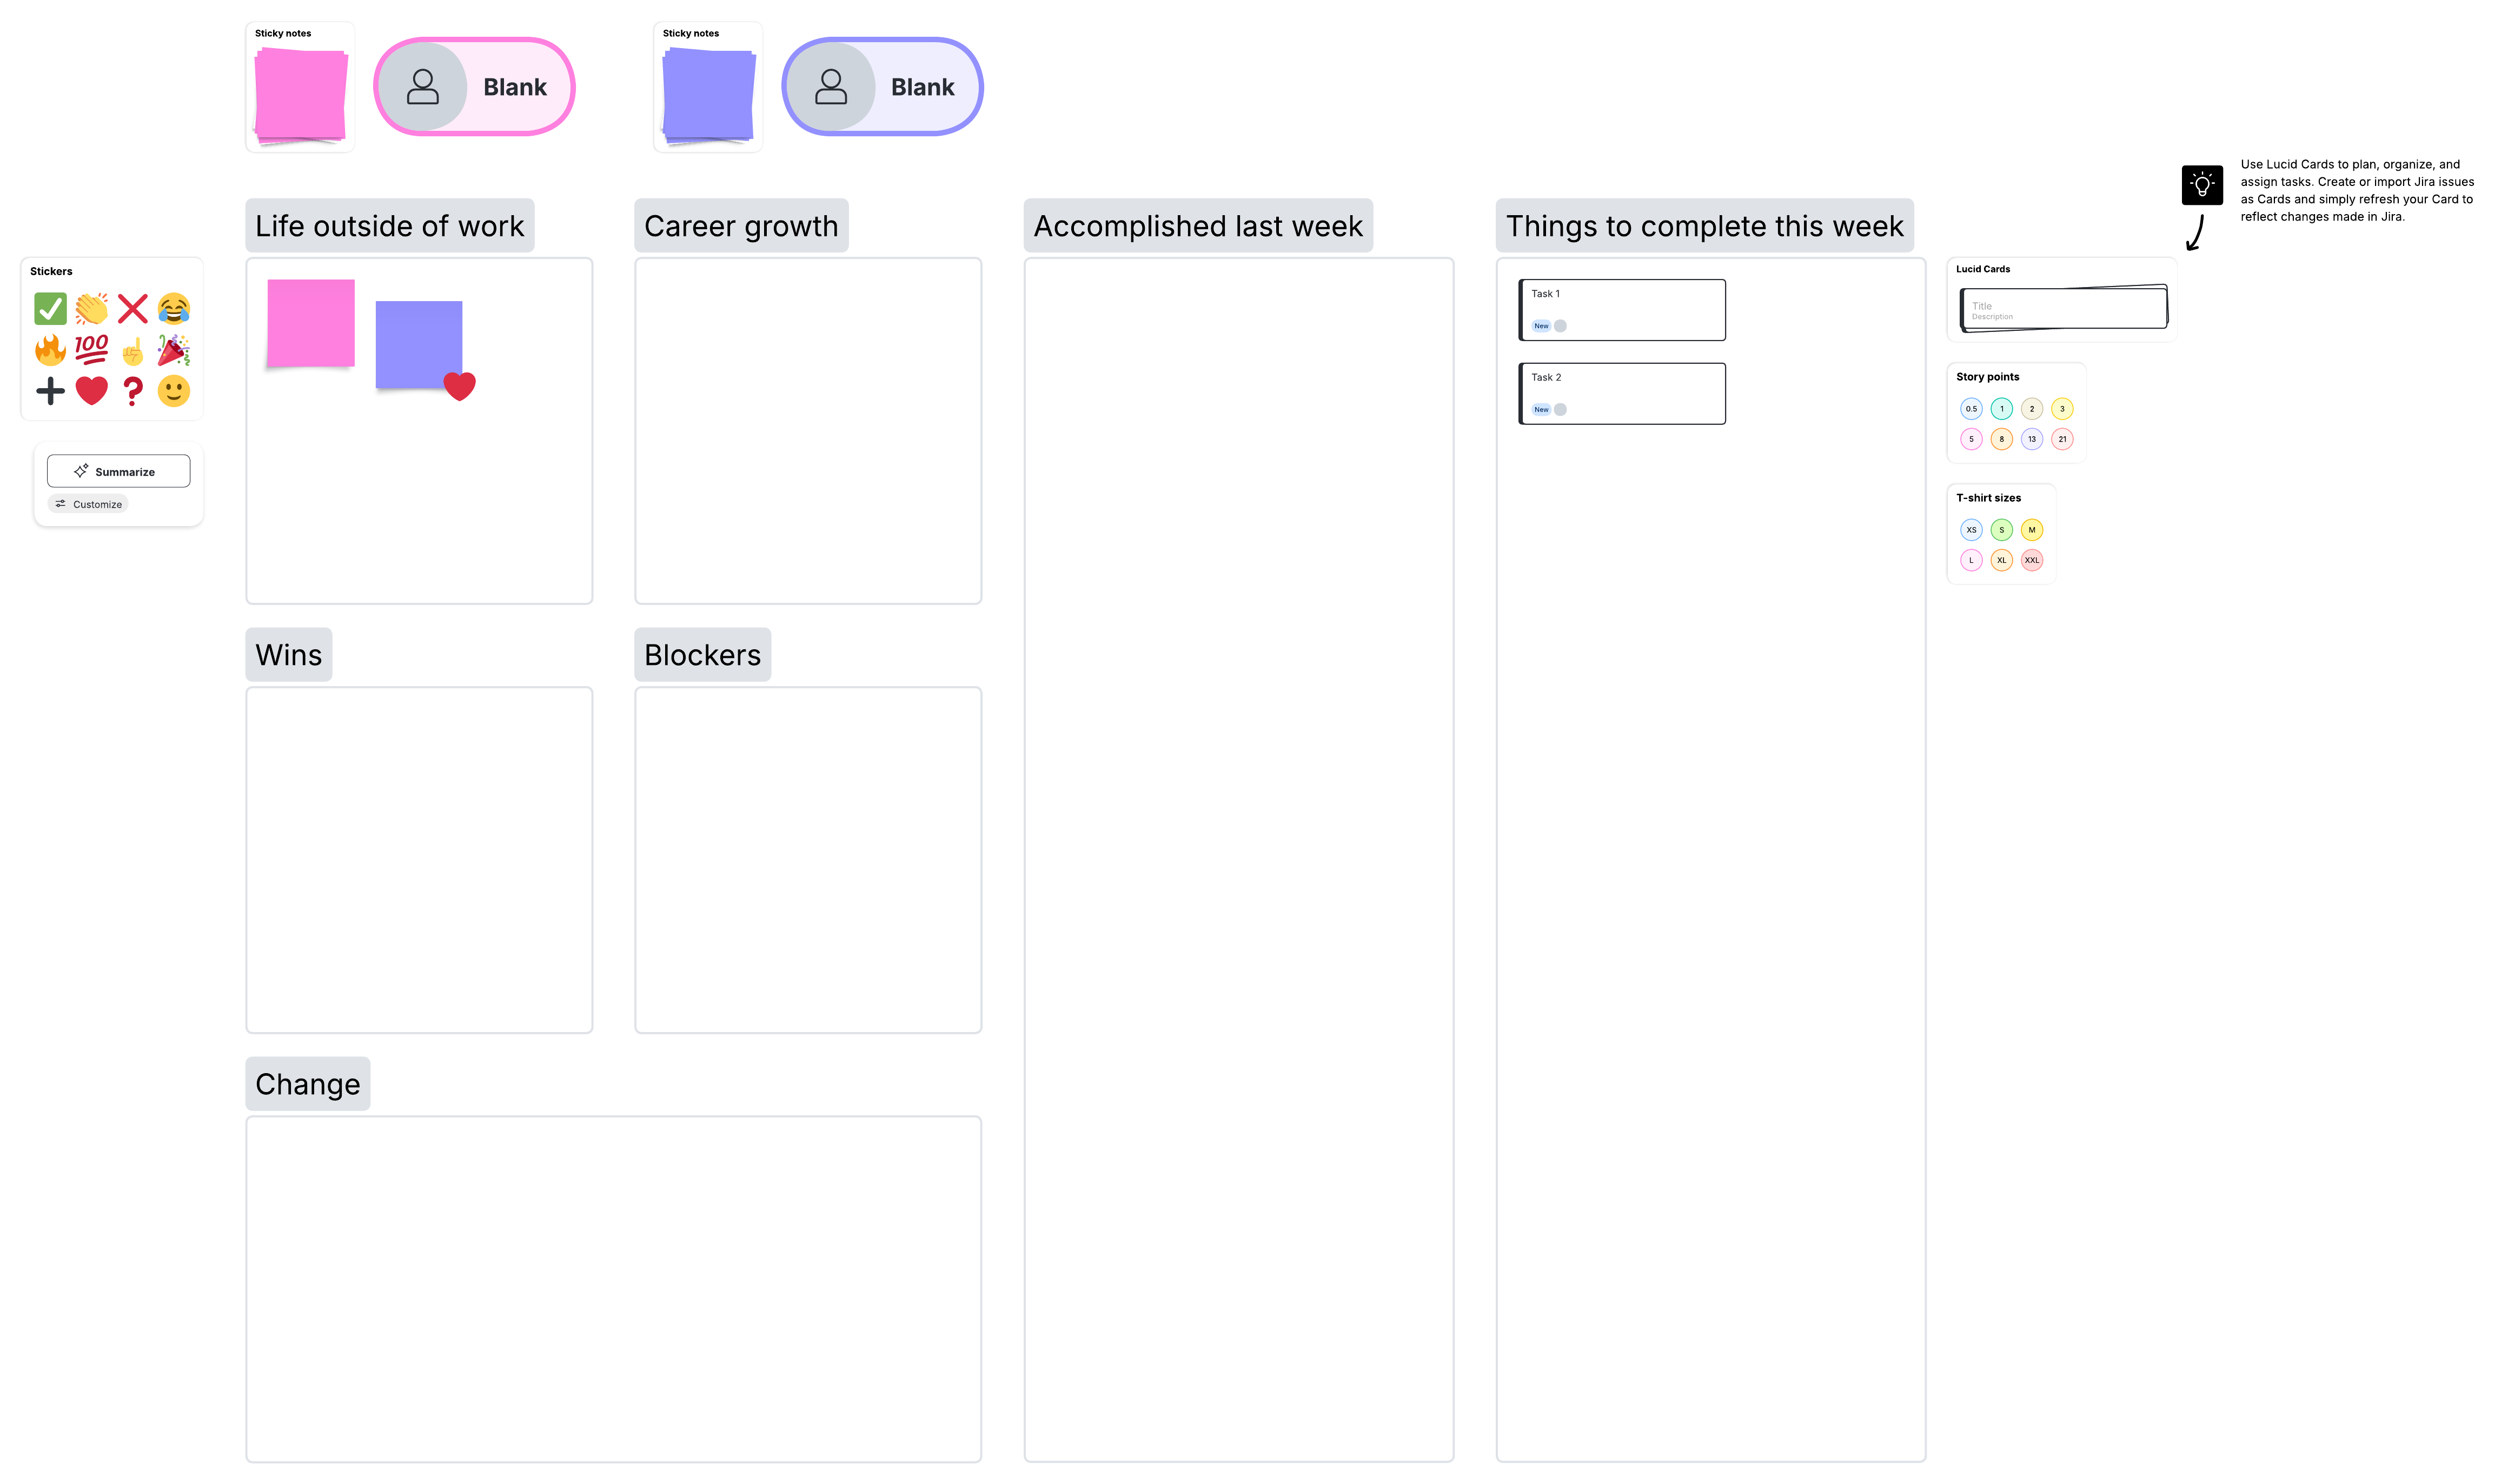Screen dimensions: 2501x1484
Task: Click the plus icon in the Stickers panel
Action: pyautogui.click(x=50, y=391)
